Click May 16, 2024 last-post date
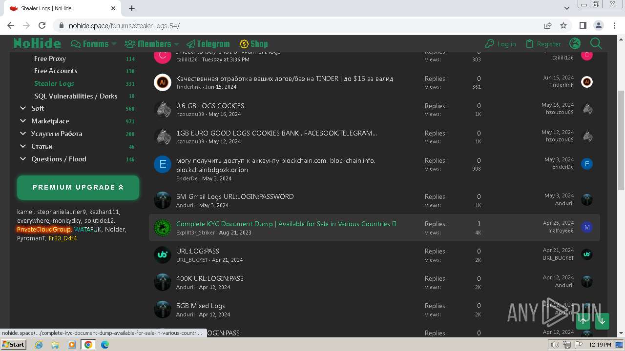 558,105
